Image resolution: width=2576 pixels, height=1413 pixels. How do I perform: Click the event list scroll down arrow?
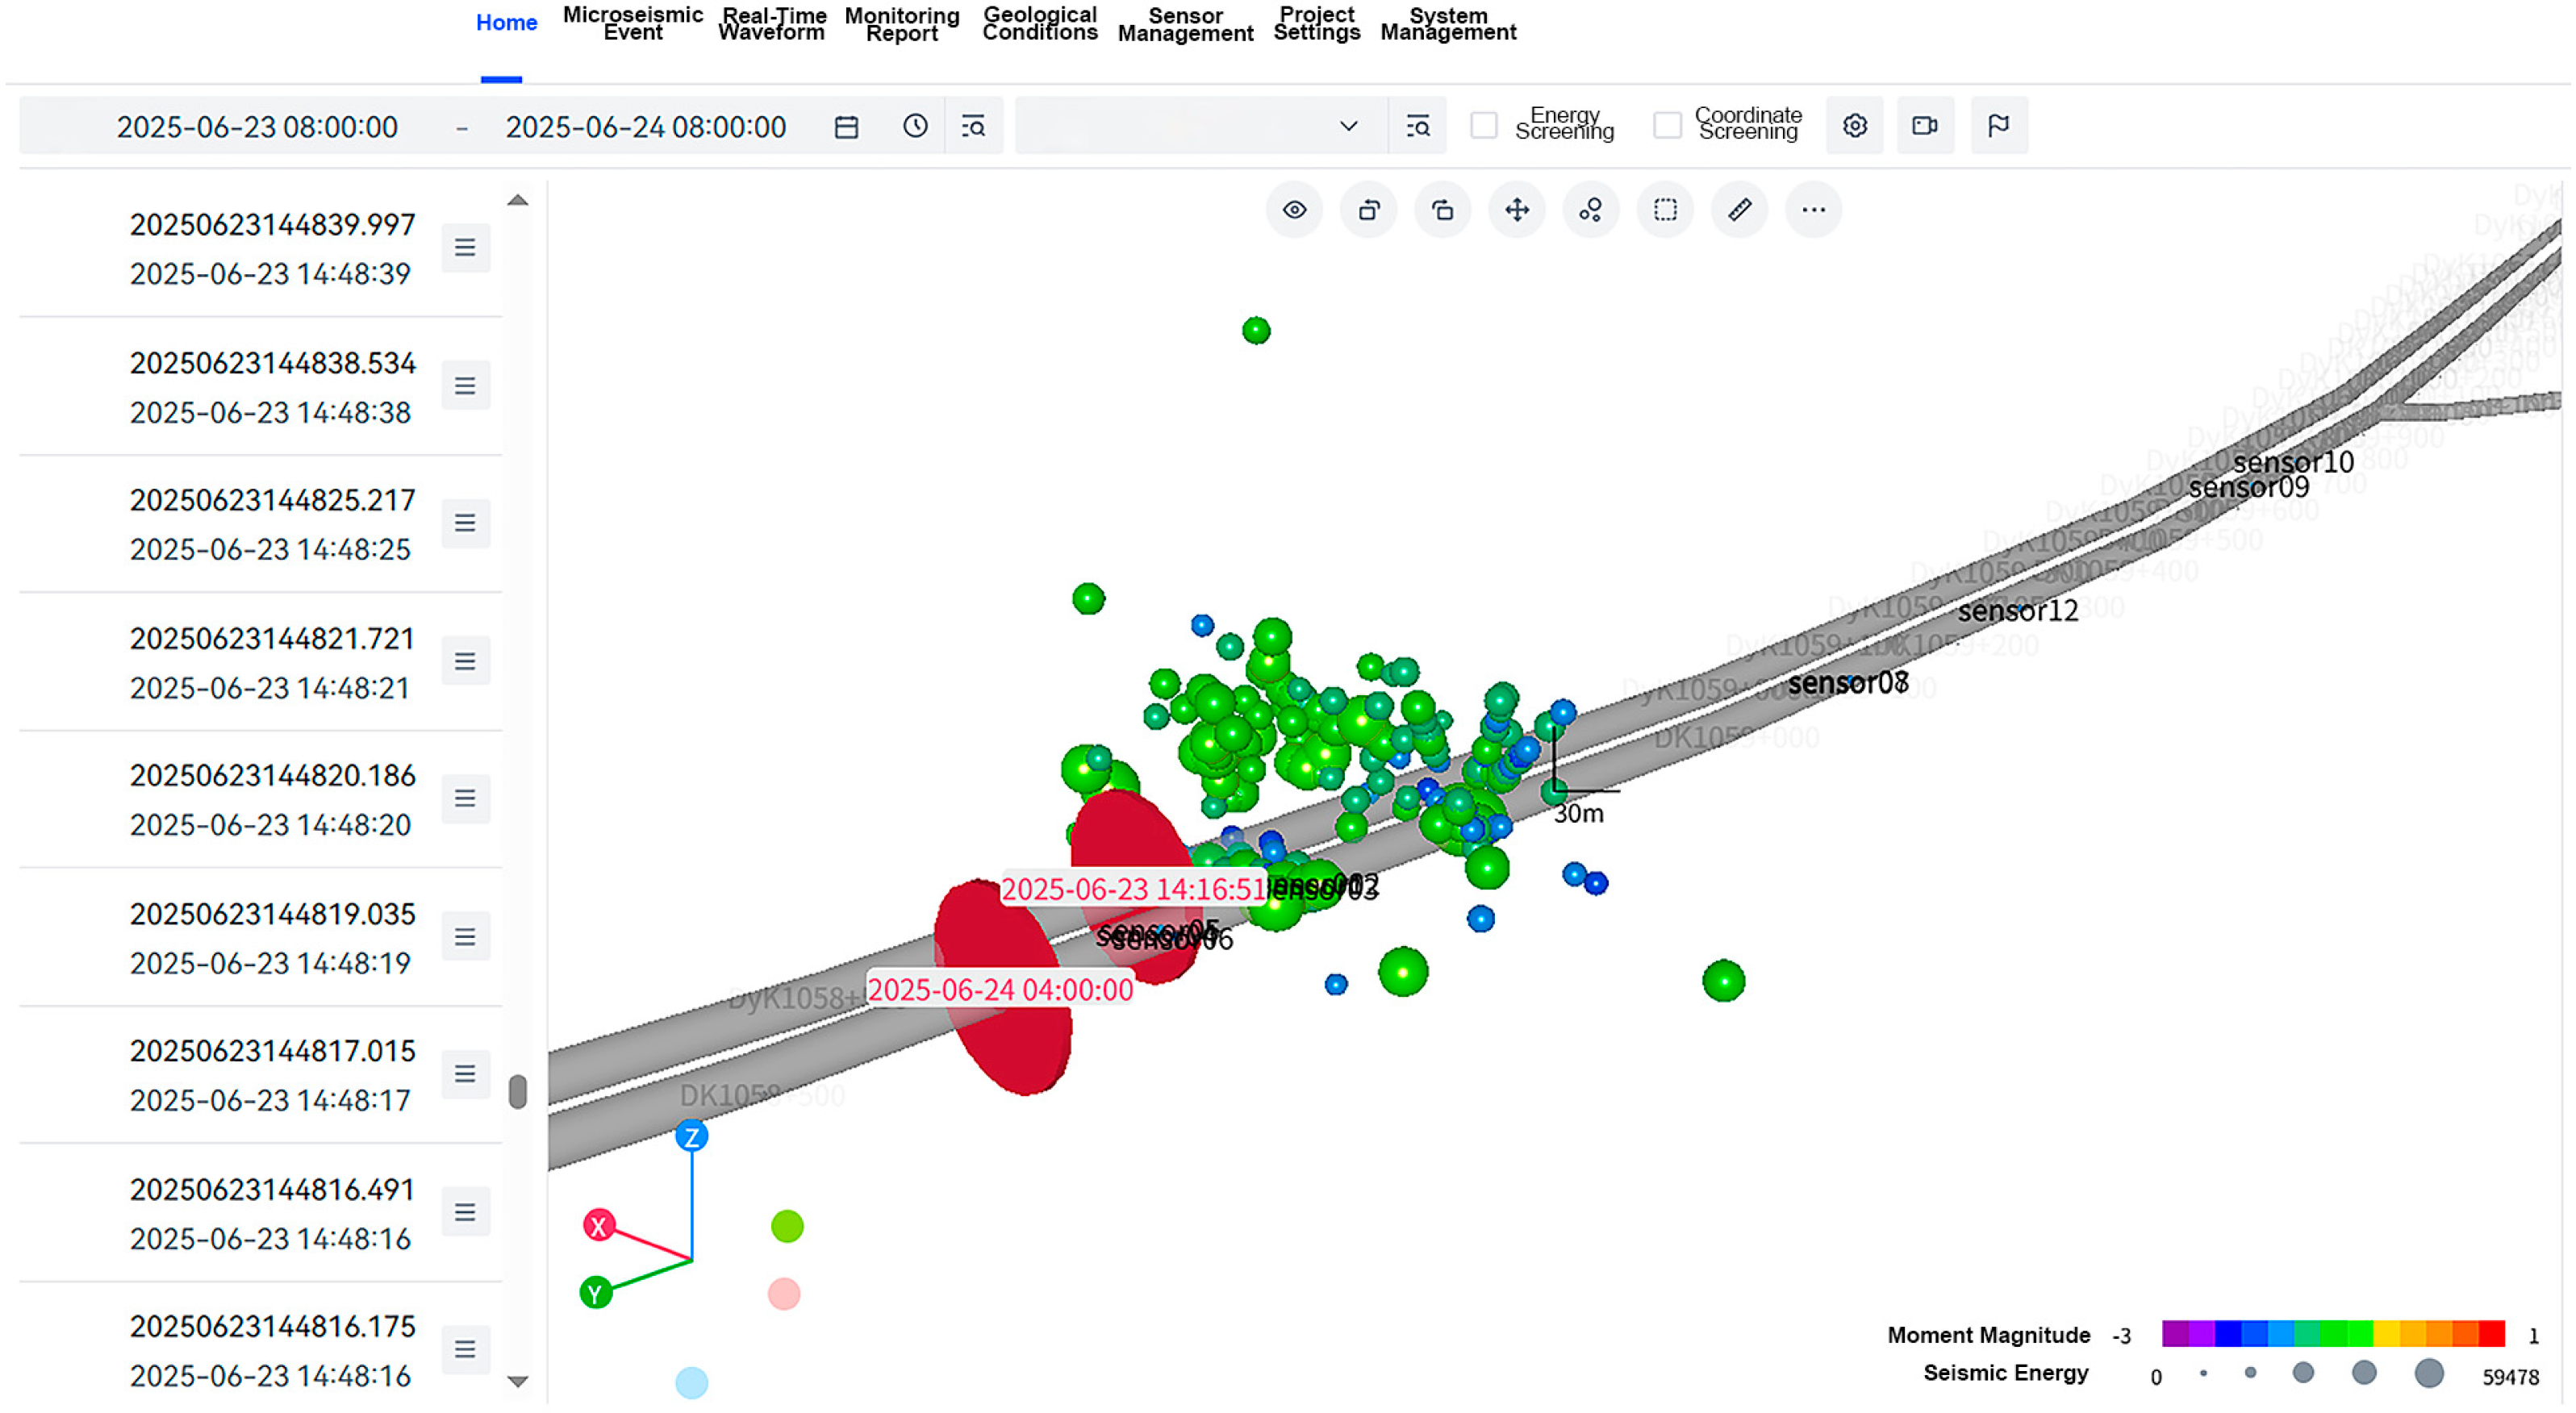(517, 1381)
